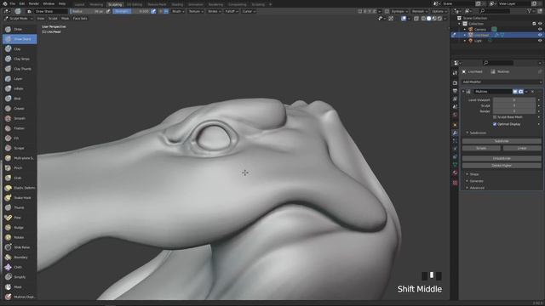Open the Texture settings dropdown
Viewport: 545px width, 306px height.
point(195,11)
